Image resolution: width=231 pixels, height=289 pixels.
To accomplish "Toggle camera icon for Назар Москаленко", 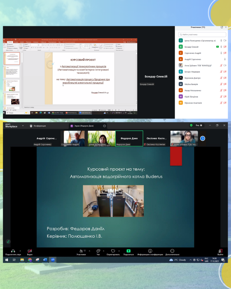I will [225, 90].
